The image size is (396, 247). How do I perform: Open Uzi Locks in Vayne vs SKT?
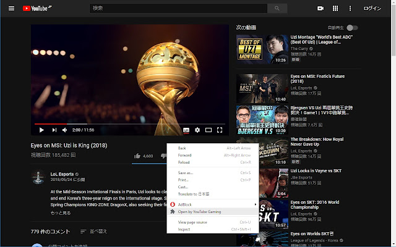[x=316, y=170]
